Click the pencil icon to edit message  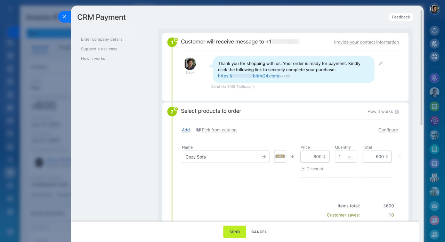(381, 64)
